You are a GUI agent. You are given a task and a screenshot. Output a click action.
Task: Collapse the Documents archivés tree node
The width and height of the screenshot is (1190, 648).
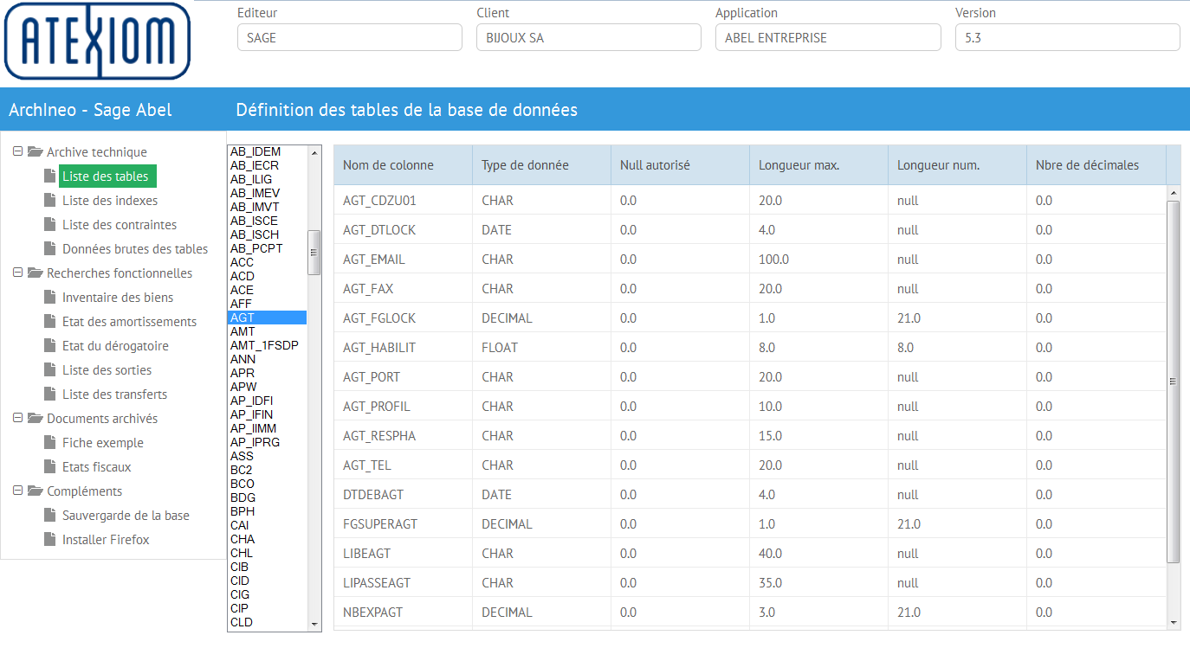tap(17, 418)
